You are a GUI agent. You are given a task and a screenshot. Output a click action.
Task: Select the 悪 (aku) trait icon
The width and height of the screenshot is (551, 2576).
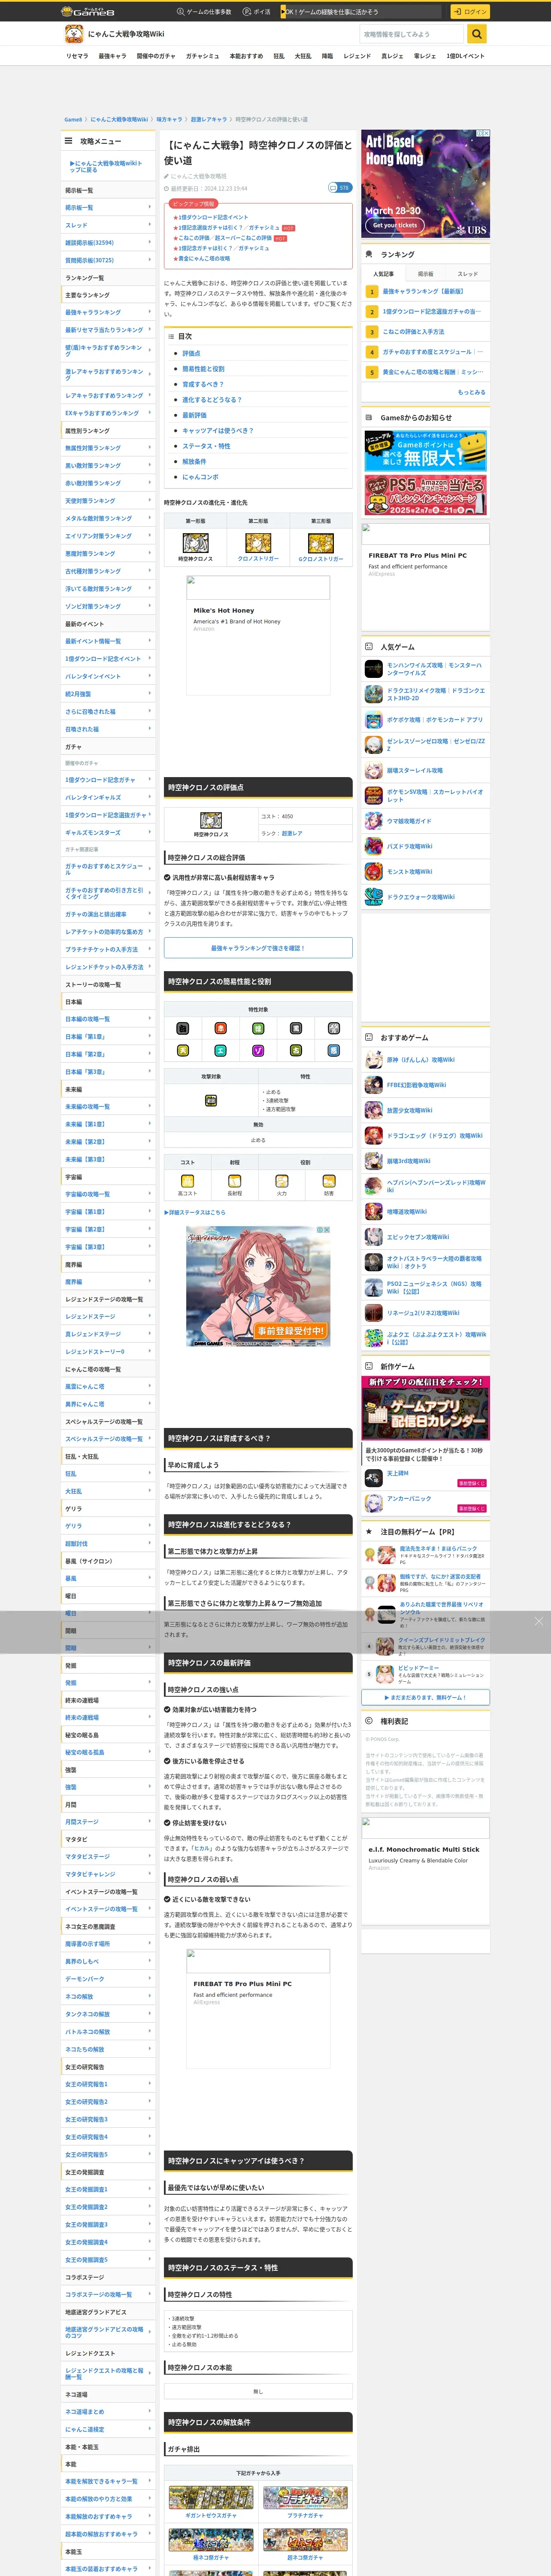click(333, 1051)
